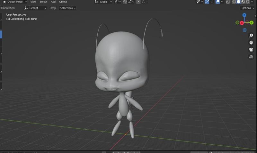Click the zoom magnifier viewport button
Image resolution: width=257 pixels, height=153 pixels.
coord(251,35)
